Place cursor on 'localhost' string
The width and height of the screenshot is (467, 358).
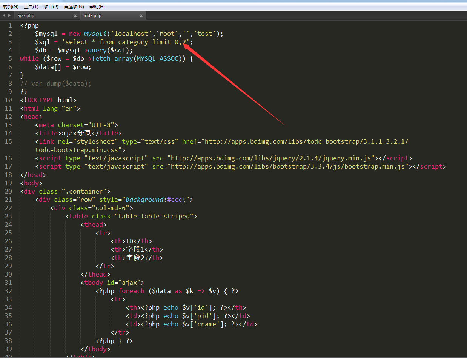click(131, 34)
